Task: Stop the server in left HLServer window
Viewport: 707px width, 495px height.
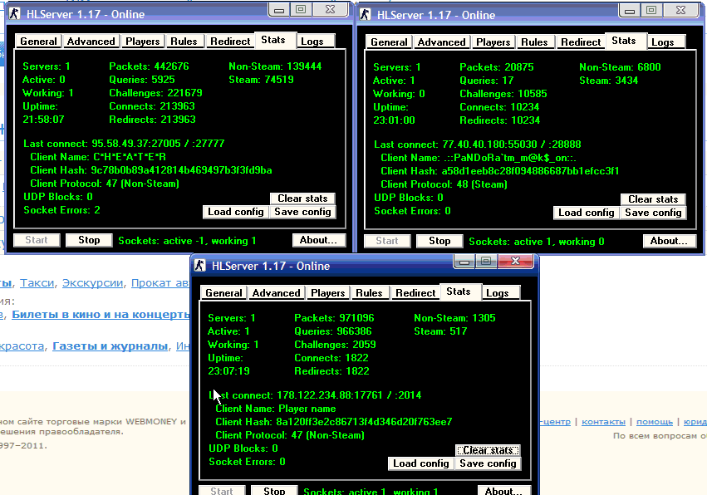Action: [x=89, y=240]
